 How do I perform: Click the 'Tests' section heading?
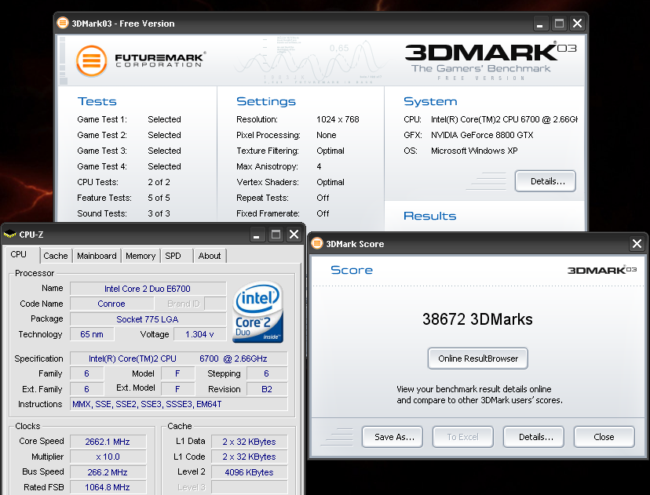click(97, 101)
